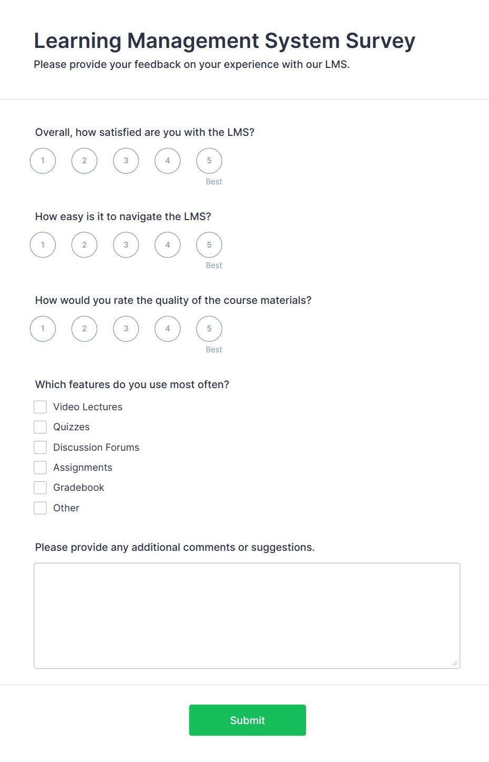The image size is (489, 762).
Task: Check the Gradebook option
Action: click(x=40, y=487)
